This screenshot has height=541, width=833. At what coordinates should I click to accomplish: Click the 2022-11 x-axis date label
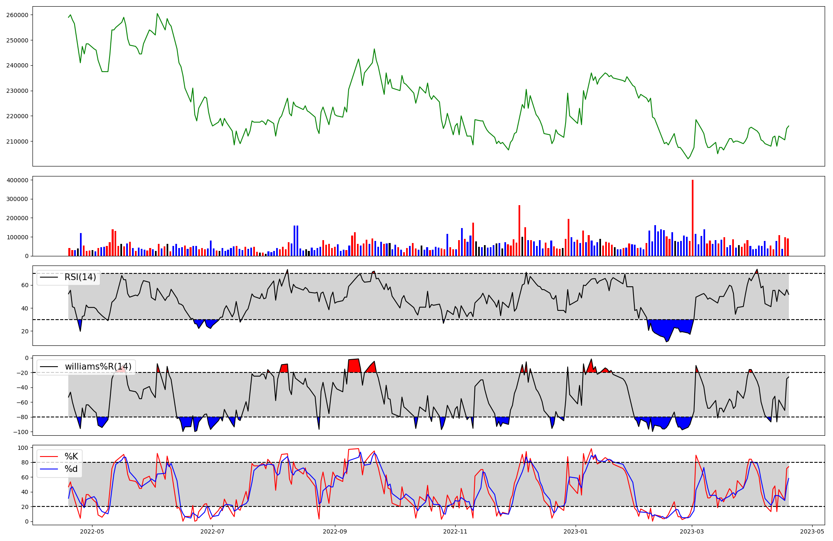(x=455, y=531)
